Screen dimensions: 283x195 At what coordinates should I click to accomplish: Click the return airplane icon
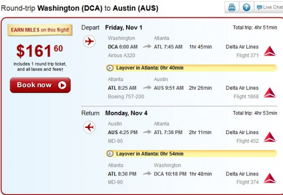click(x=90, y=127)
